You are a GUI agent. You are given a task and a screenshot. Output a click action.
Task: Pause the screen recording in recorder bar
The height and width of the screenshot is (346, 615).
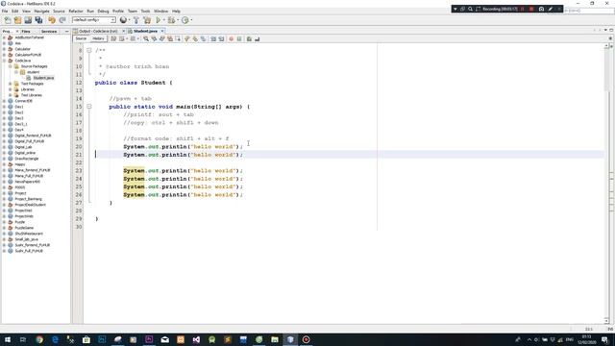click(x=523, y=9)
